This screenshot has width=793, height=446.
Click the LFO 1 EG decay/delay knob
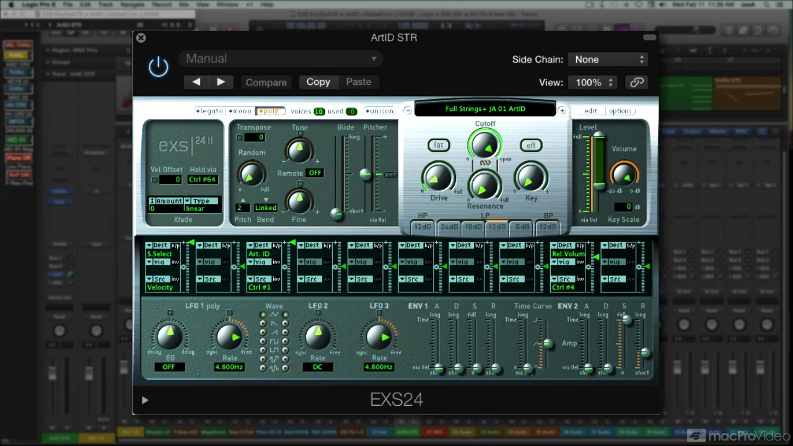[169, 336]
